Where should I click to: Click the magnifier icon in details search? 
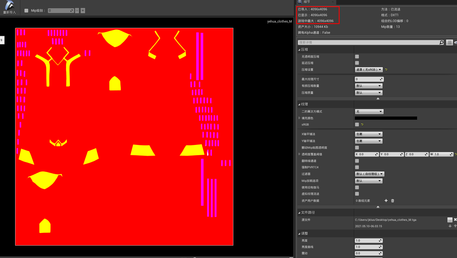click(441, 42)
